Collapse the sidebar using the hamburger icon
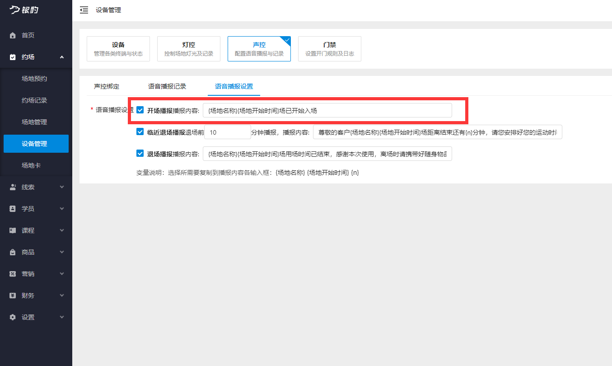This screenshot has width=612, height=366. pyautogui.click(x=84, y=9)
